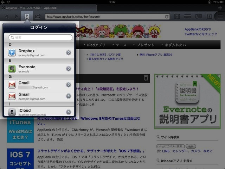Click the iTunes Win8対応 thumbnail

click(20, 131)
